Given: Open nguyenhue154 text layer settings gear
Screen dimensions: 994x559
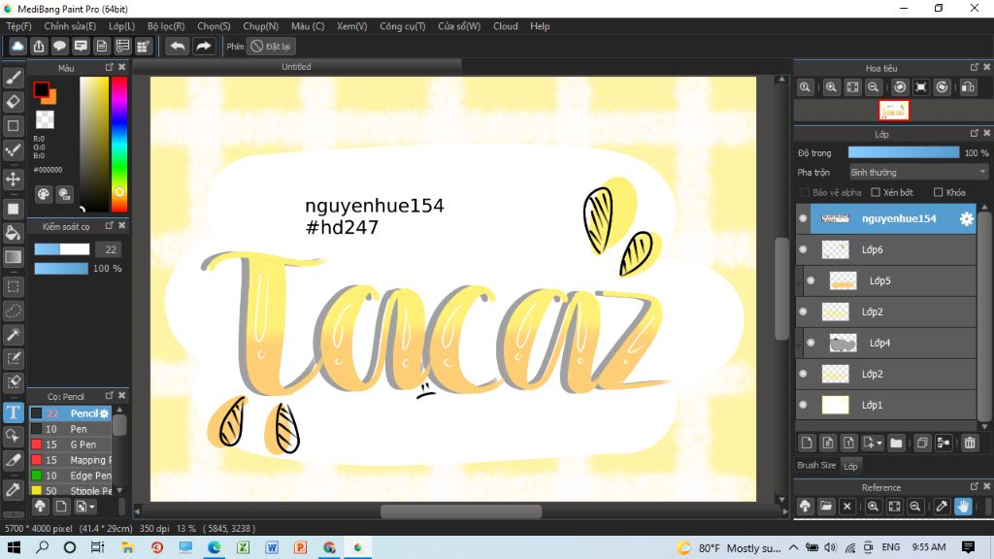Looking at the screenshot, I should [x=966, y=218].
